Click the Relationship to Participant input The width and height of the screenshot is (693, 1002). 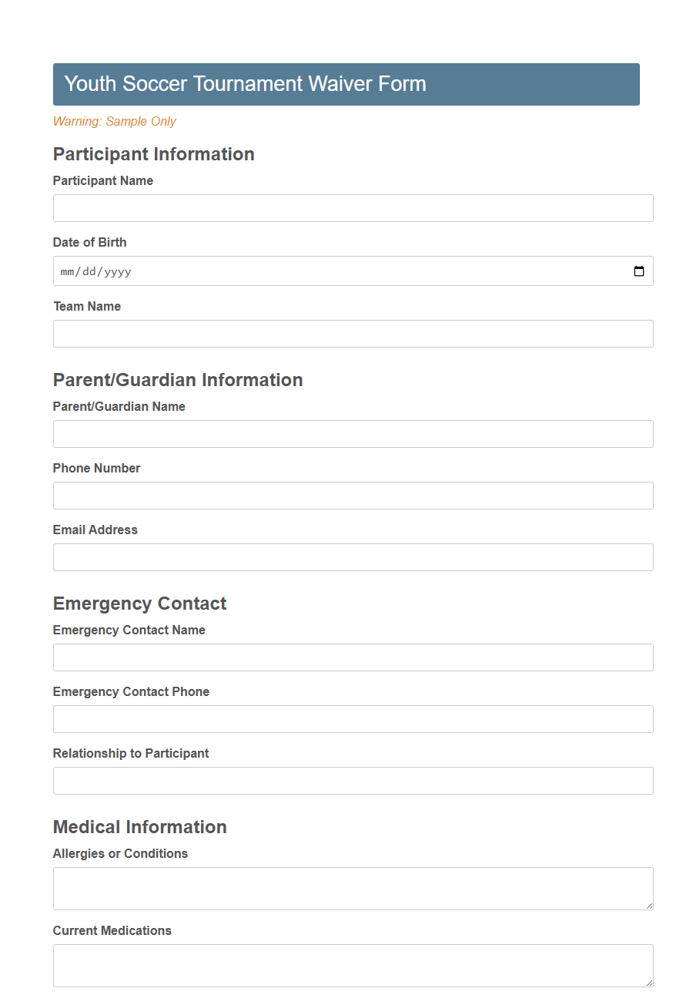(353, 781)
